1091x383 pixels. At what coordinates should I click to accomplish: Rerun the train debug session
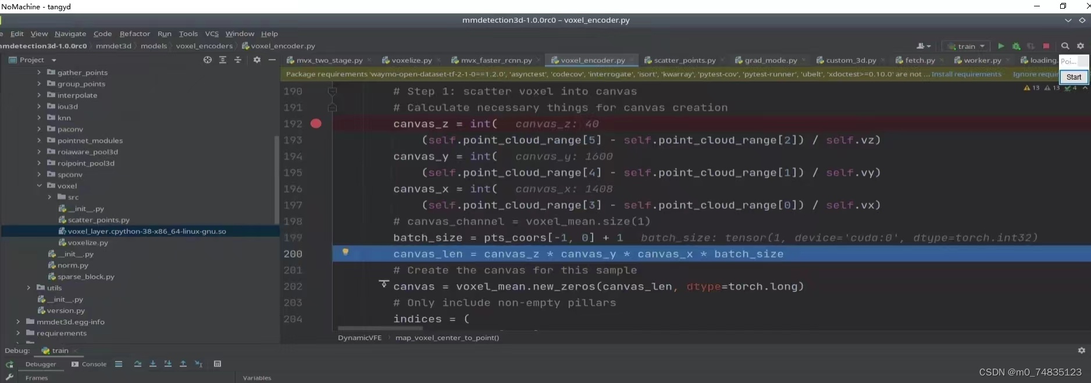9,364
